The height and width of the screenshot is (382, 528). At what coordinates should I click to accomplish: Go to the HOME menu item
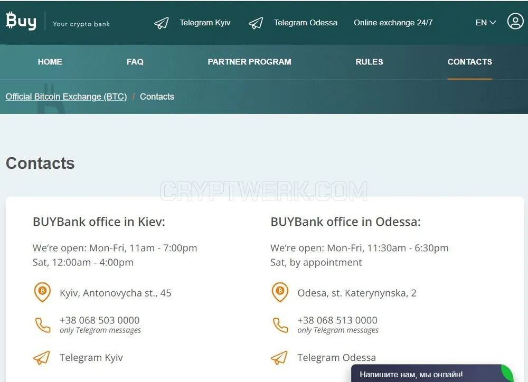(50, 62)
